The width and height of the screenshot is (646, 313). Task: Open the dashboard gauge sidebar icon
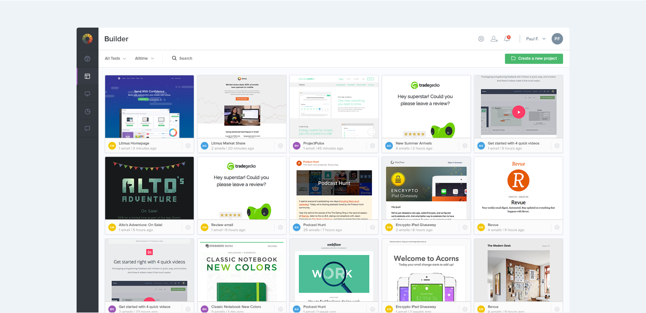coord(87,59)
